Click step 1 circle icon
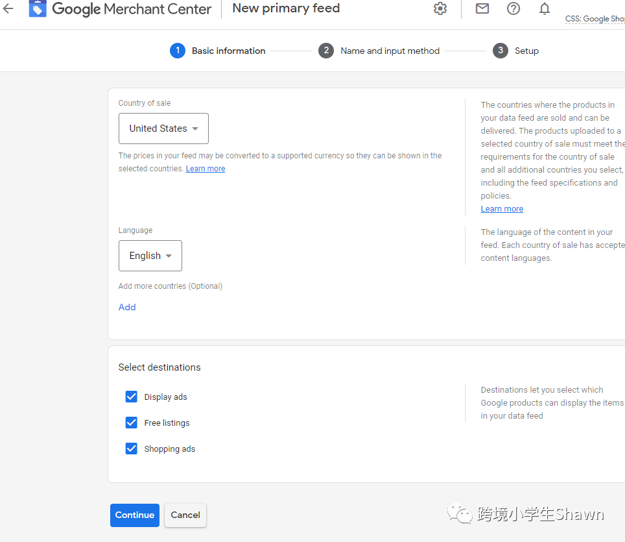Viewport: 625px width, 542px height. pyautogui.click(x=178, y=51)
